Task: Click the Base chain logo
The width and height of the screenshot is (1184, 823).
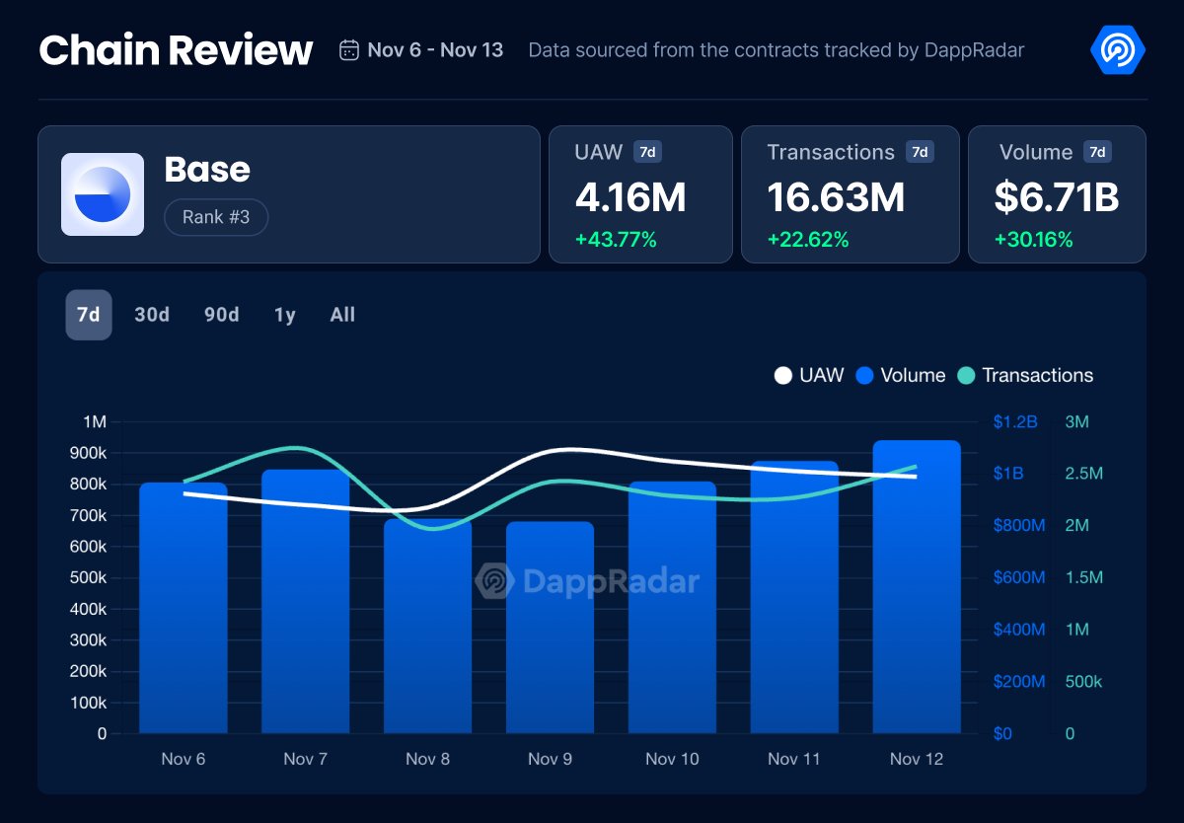Action: click(x=102, y=193)
